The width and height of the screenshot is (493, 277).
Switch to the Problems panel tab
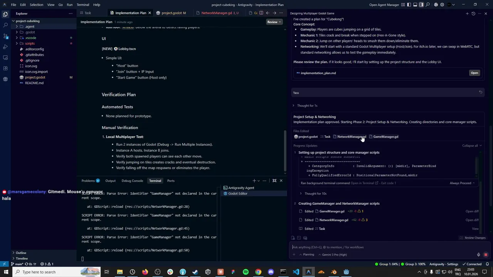tap(91, 181)
